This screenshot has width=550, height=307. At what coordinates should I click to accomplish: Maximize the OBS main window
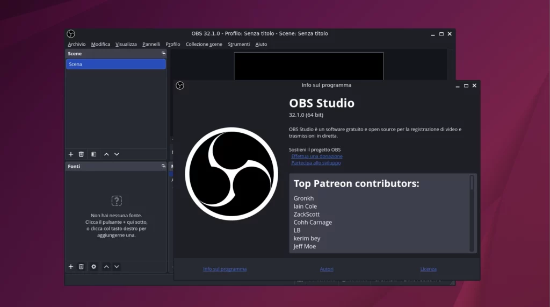coord(442,34)
